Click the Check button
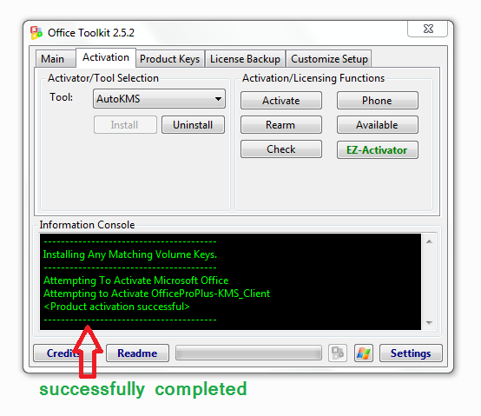The height and width of the screenshot is (416, 481). click(281, 149)
